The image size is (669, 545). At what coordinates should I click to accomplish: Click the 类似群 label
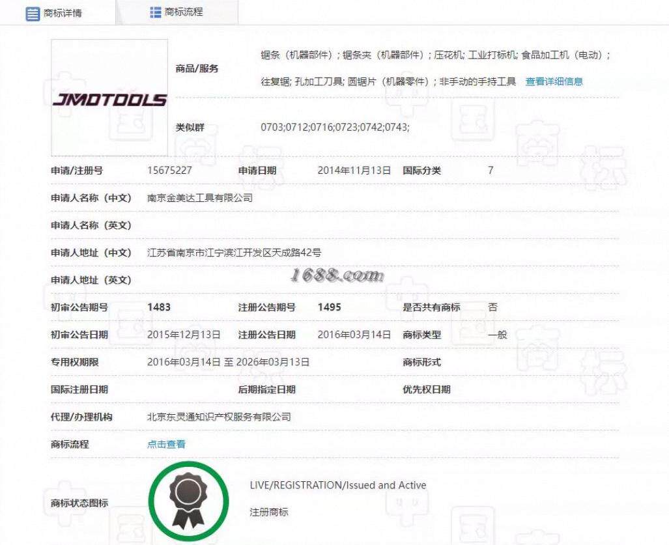(x=190, y=127)
